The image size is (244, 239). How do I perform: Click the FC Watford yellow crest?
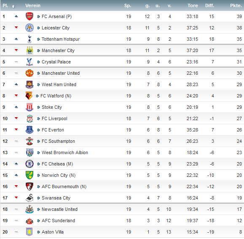[x=29, y=96]
